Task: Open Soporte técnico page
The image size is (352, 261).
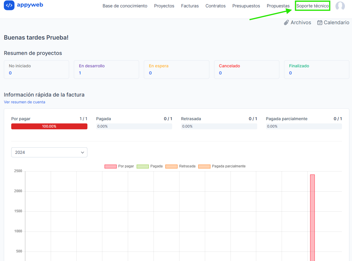Action: [312, 6]
